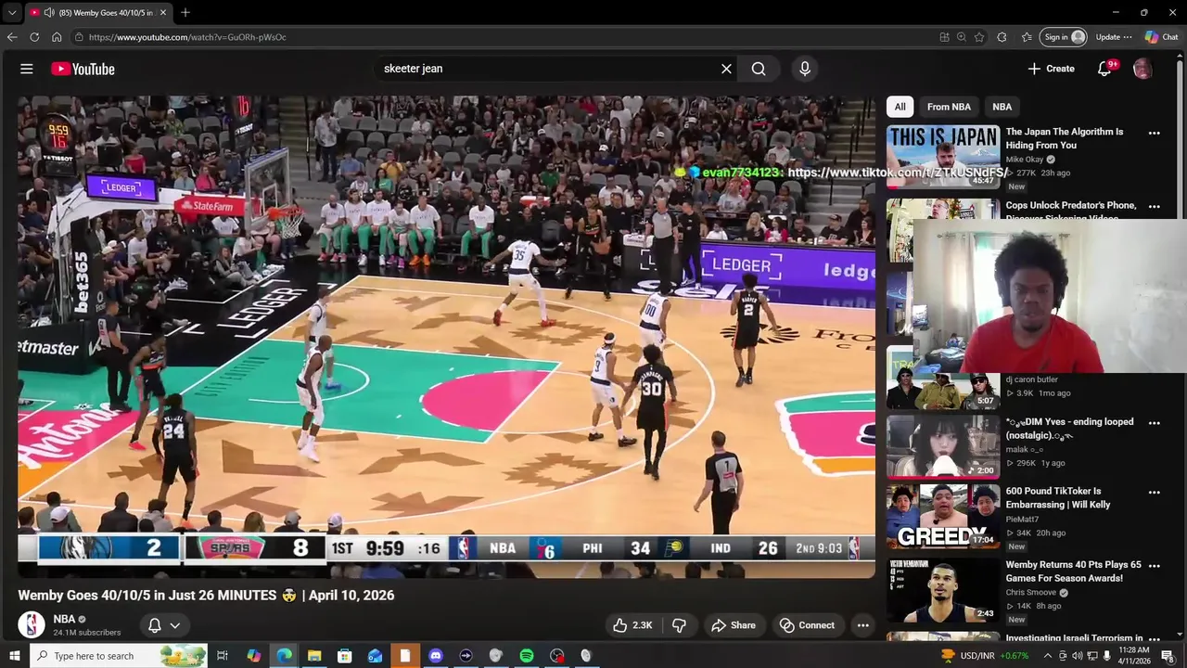
Task: Clear the search box with the X
Action: click(x=726, y=69)
